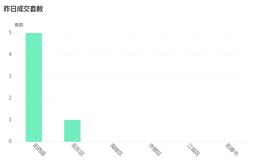Click the y-axis tick value 2
This screenshot has width=257, height=166.
point(10,98)
